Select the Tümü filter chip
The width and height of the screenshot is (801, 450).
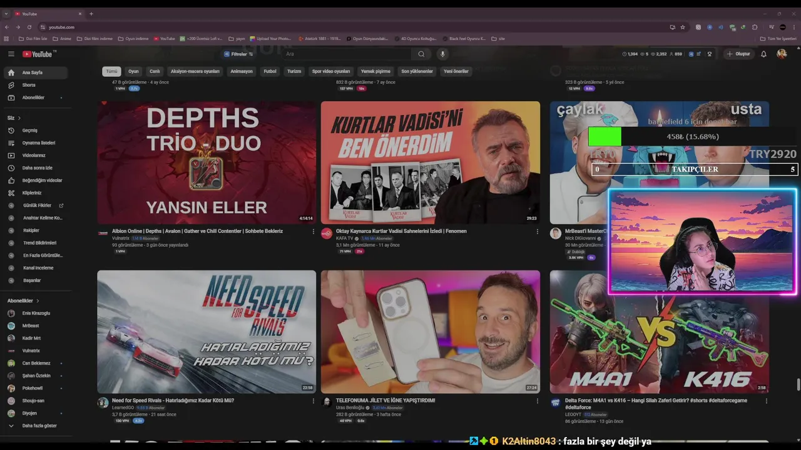pos(111,71)
